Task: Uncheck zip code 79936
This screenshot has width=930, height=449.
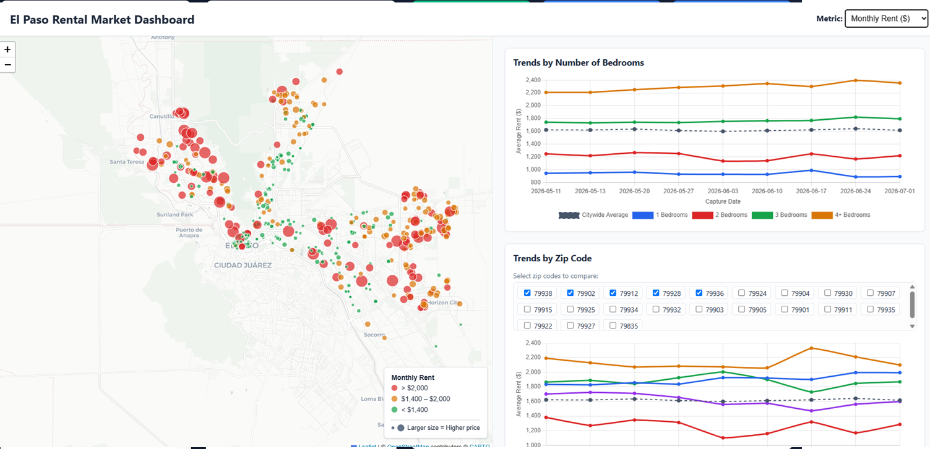Action: 699,293
